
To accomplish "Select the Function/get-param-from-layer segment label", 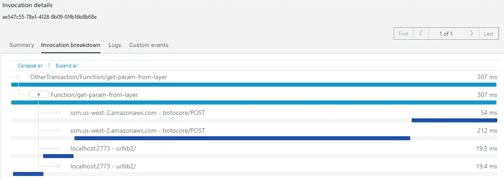I will [x=95, y=95].
